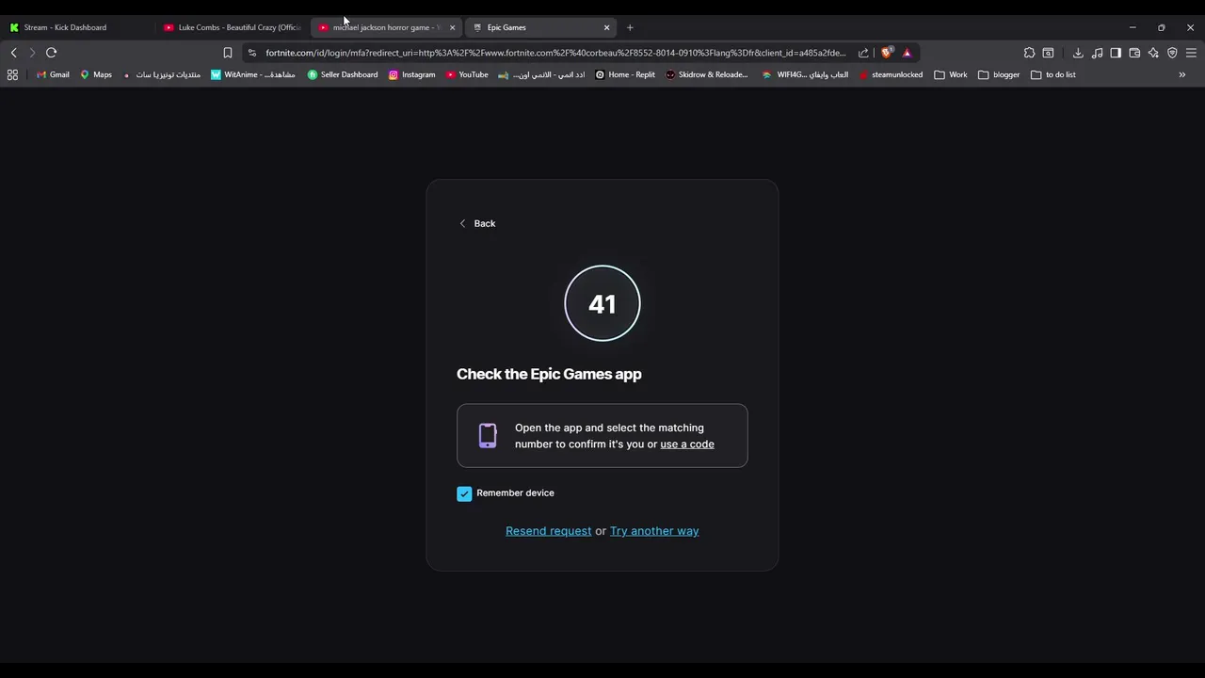Open the extensions puzzle icon
Screen dimensions: 1205x678
[x=1029, y=53]
